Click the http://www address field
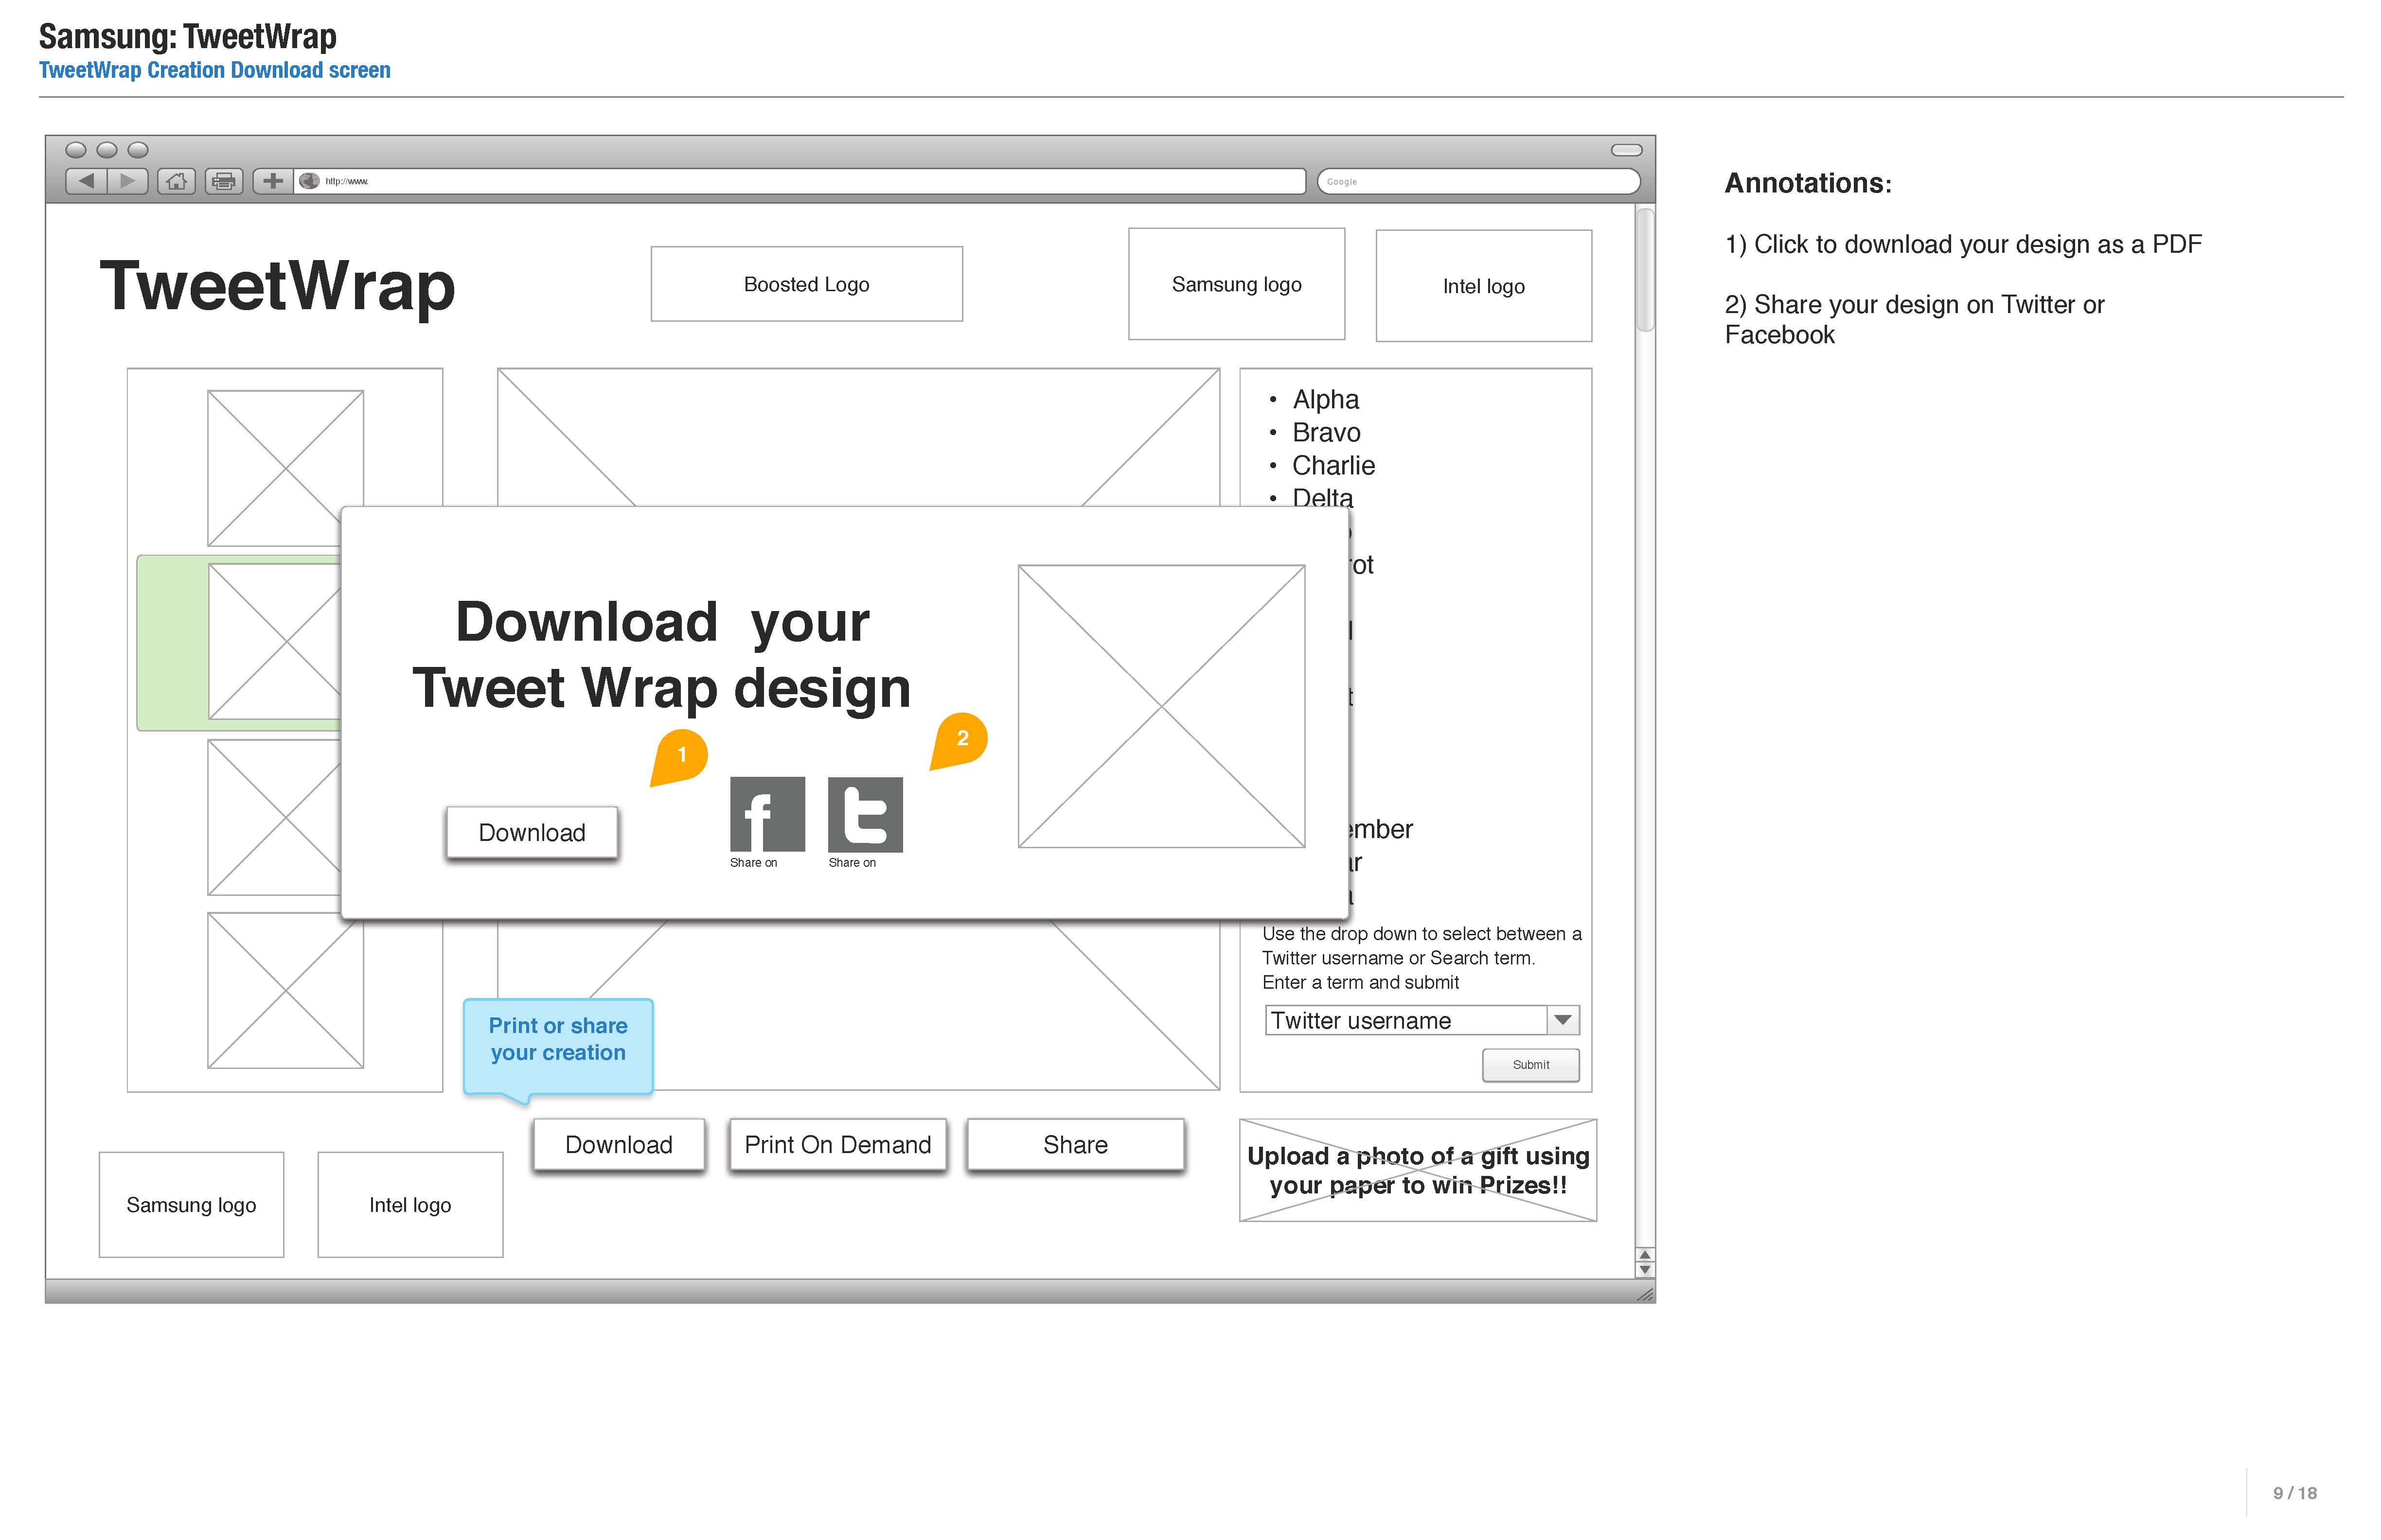The height and width of the screenshot is (1540, 2381). coord(800,181)
